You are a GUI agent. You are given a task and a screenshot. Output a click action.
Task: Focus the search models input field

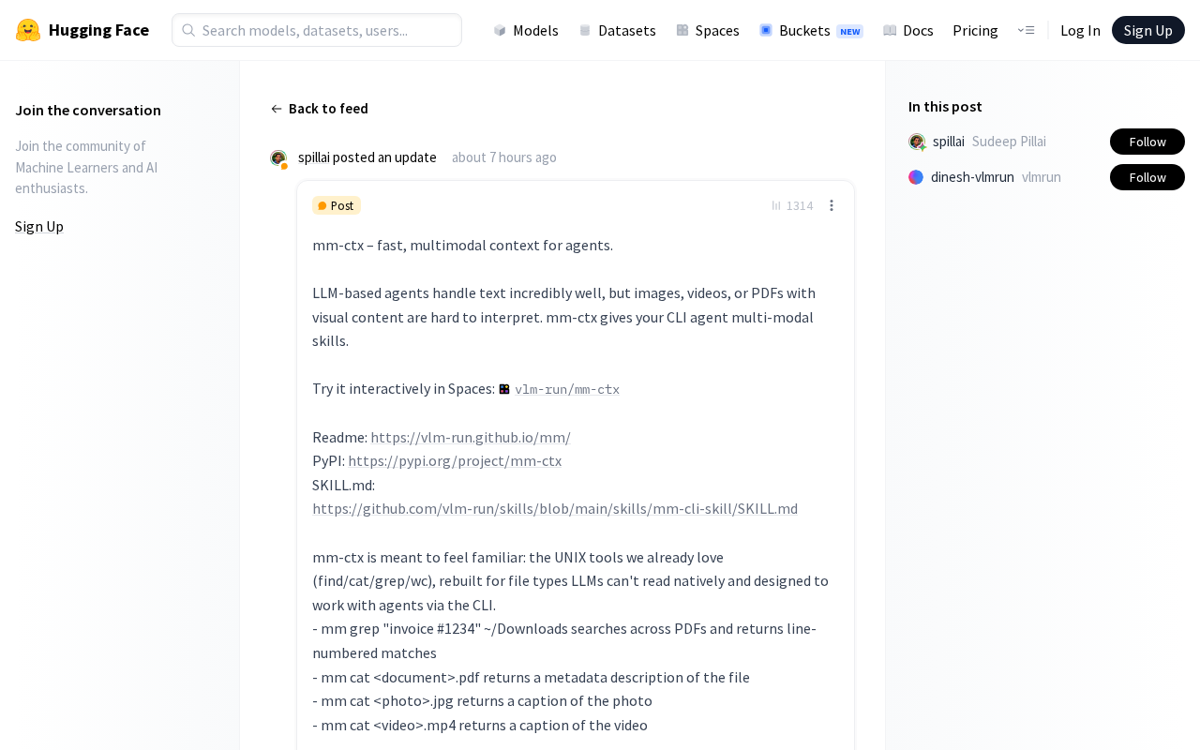point(317,30)
